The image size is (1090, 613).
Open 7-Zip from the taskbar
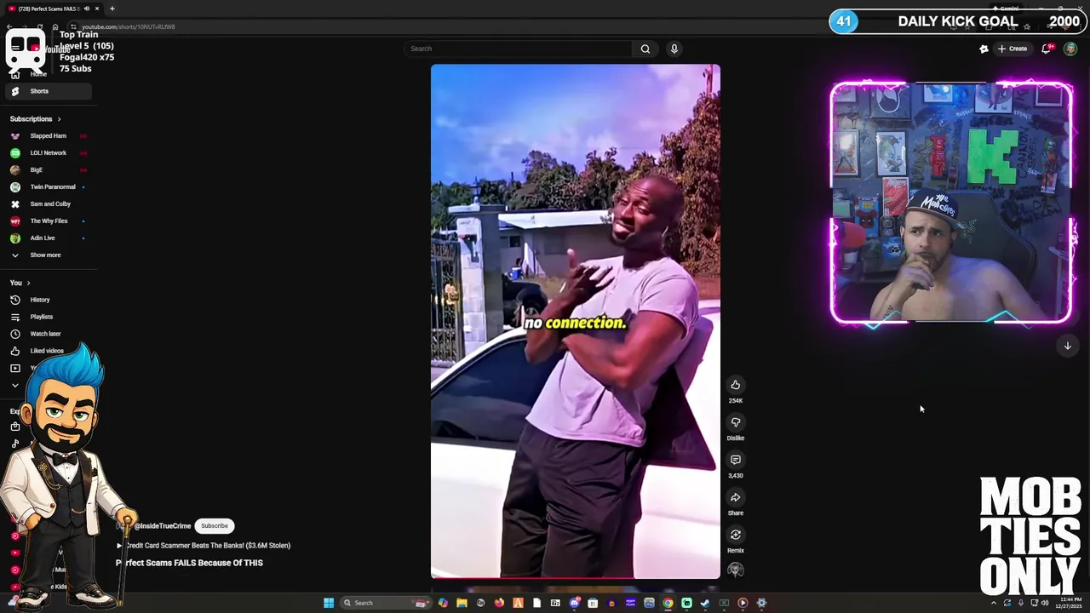(x=555, y=603)
